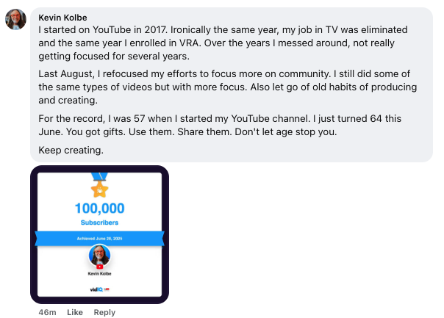The height and width of the screenshot is (318, 444).
Task: Click the 'Keep creating.' line of the comment
Action: point(71,151)
